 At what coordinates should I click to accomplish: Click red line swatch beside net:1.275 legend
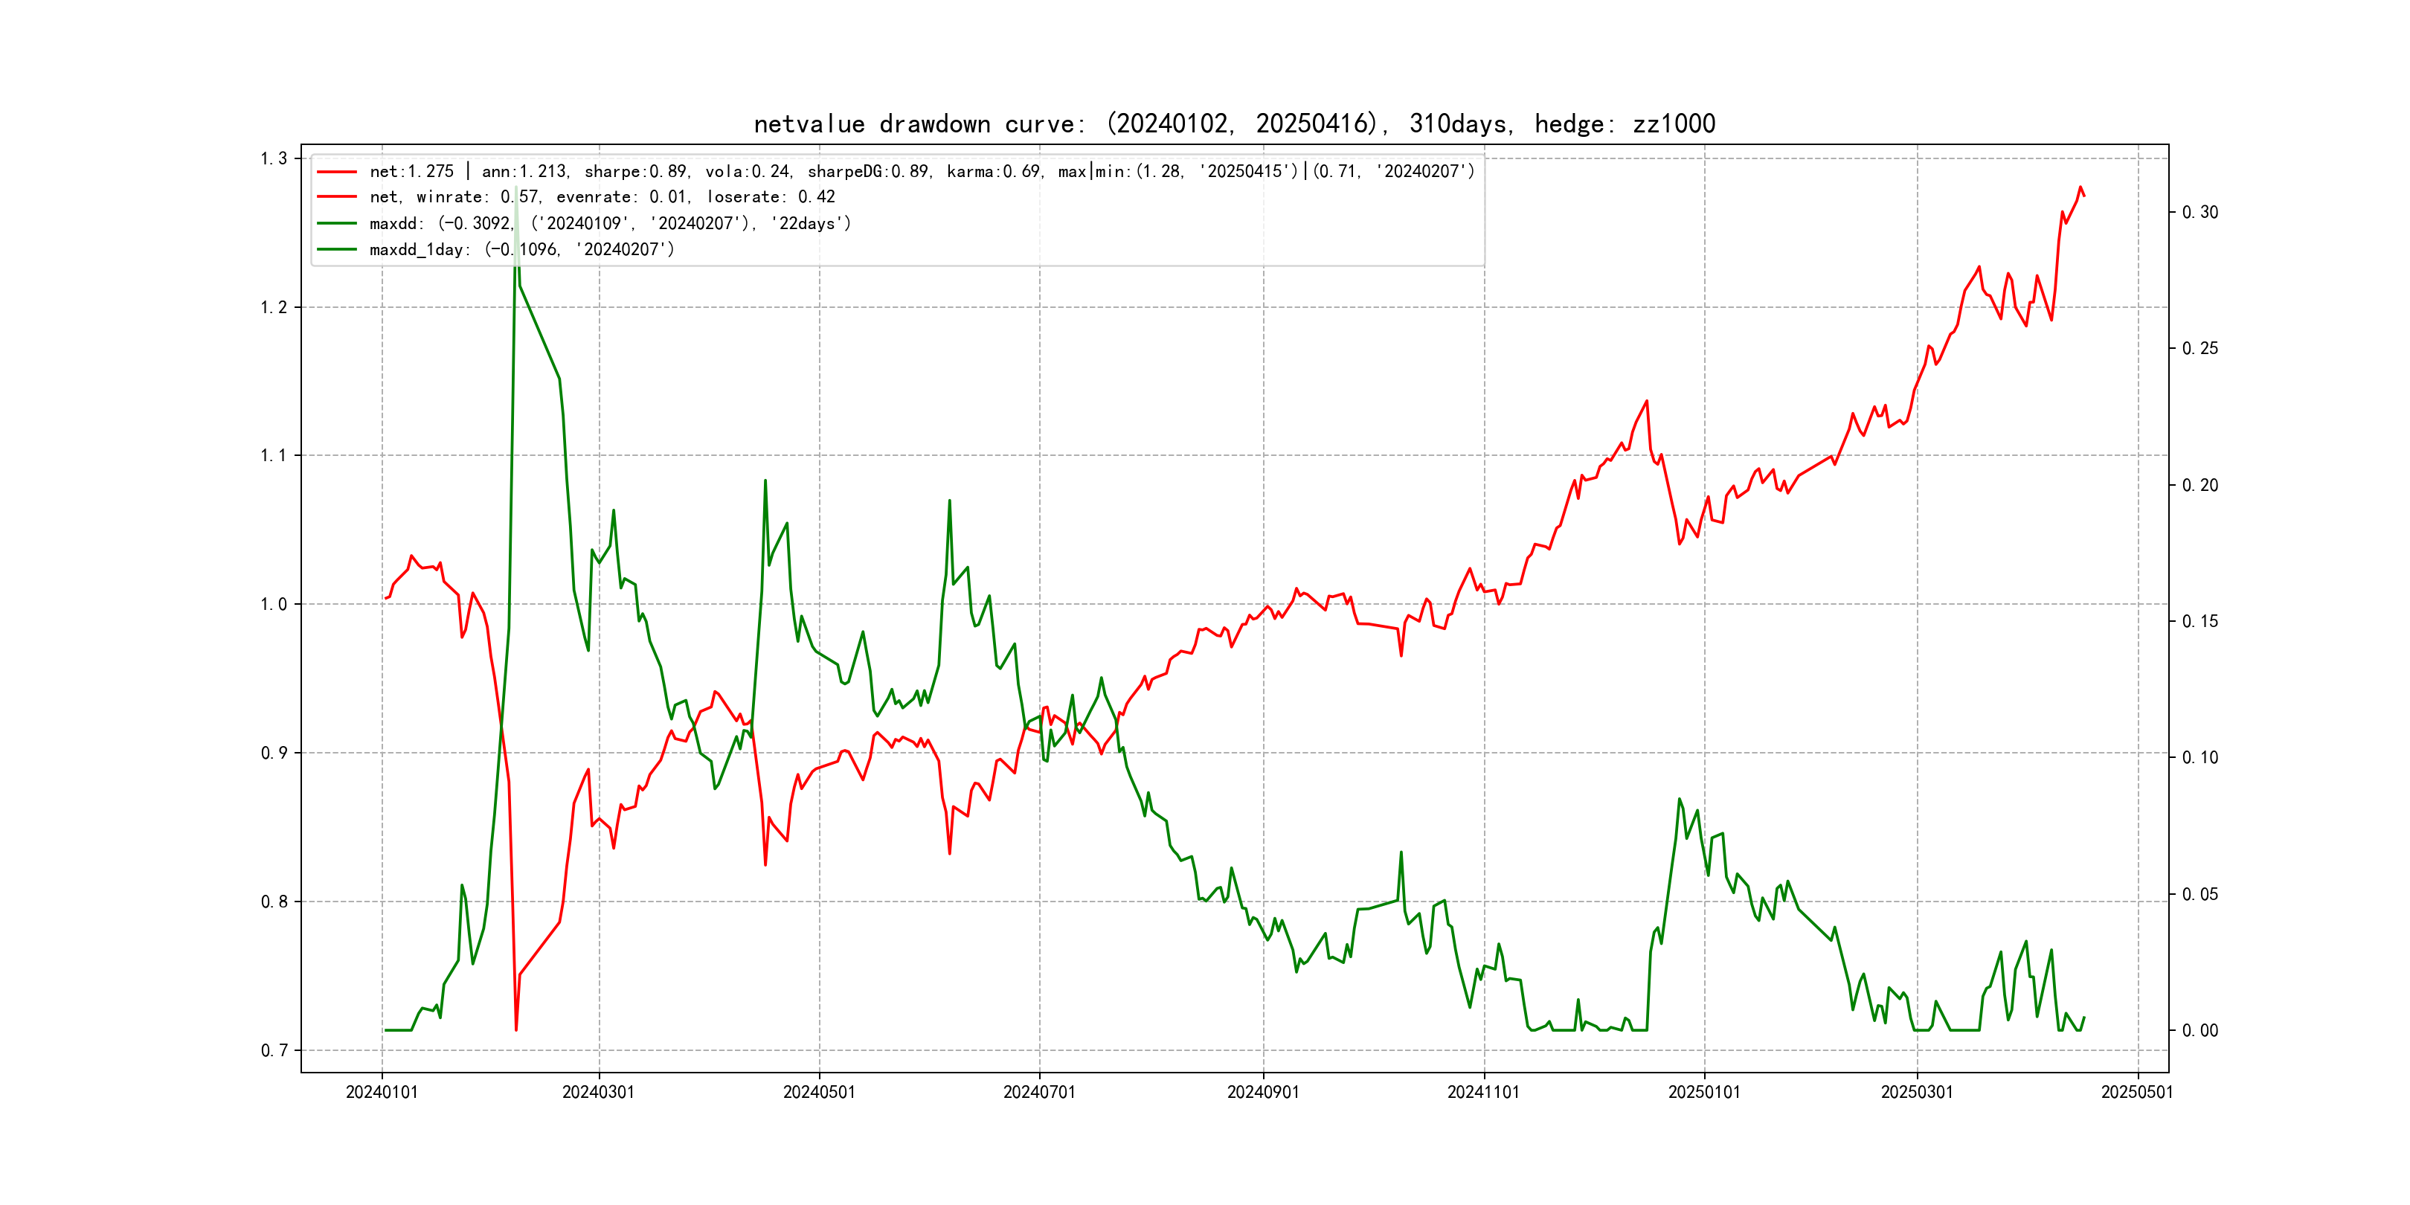tap(336, 172)
